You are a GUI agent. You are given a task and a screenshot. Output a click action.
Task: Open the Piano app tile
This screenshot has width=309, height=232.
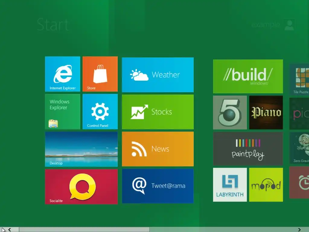coord(266,112)
